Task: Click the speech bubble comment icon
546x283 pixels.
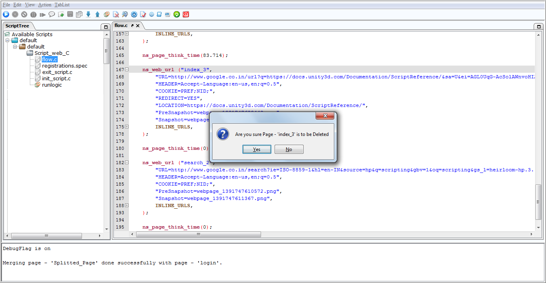Action: [x=52, y=14]
